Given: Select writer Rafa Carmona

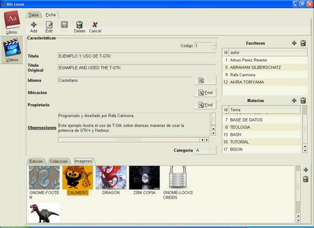Looking at the screenshot, I should pyautogui.click(x=264, y=75).
